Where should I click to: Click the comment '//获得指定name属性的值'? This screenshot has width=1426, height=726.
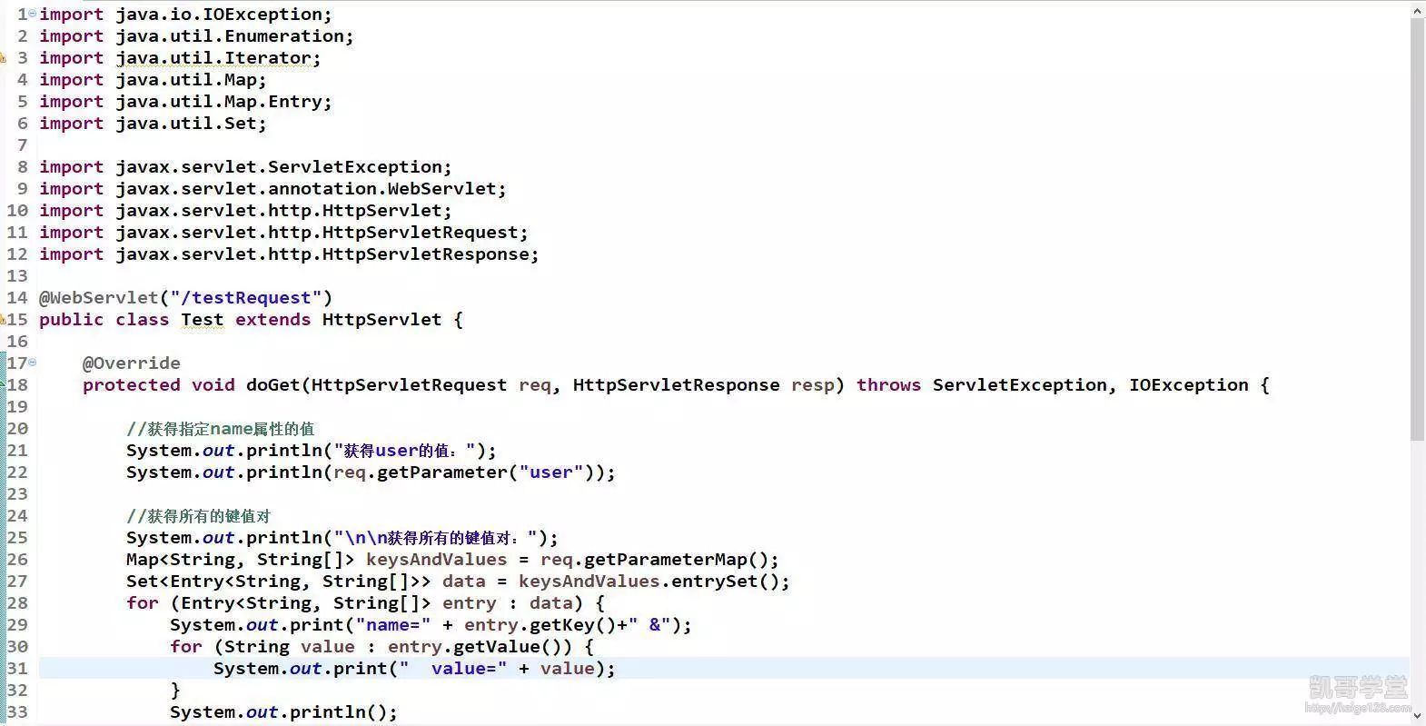[x=220, y=429]
